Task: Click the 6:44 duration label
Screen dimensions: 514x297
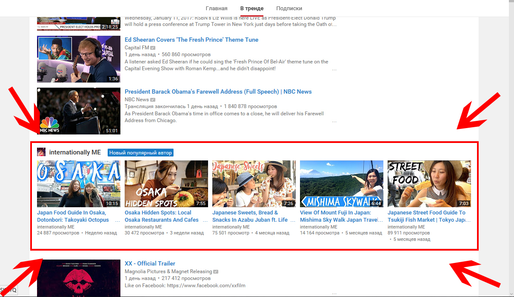Action: (x=376, y=203)
